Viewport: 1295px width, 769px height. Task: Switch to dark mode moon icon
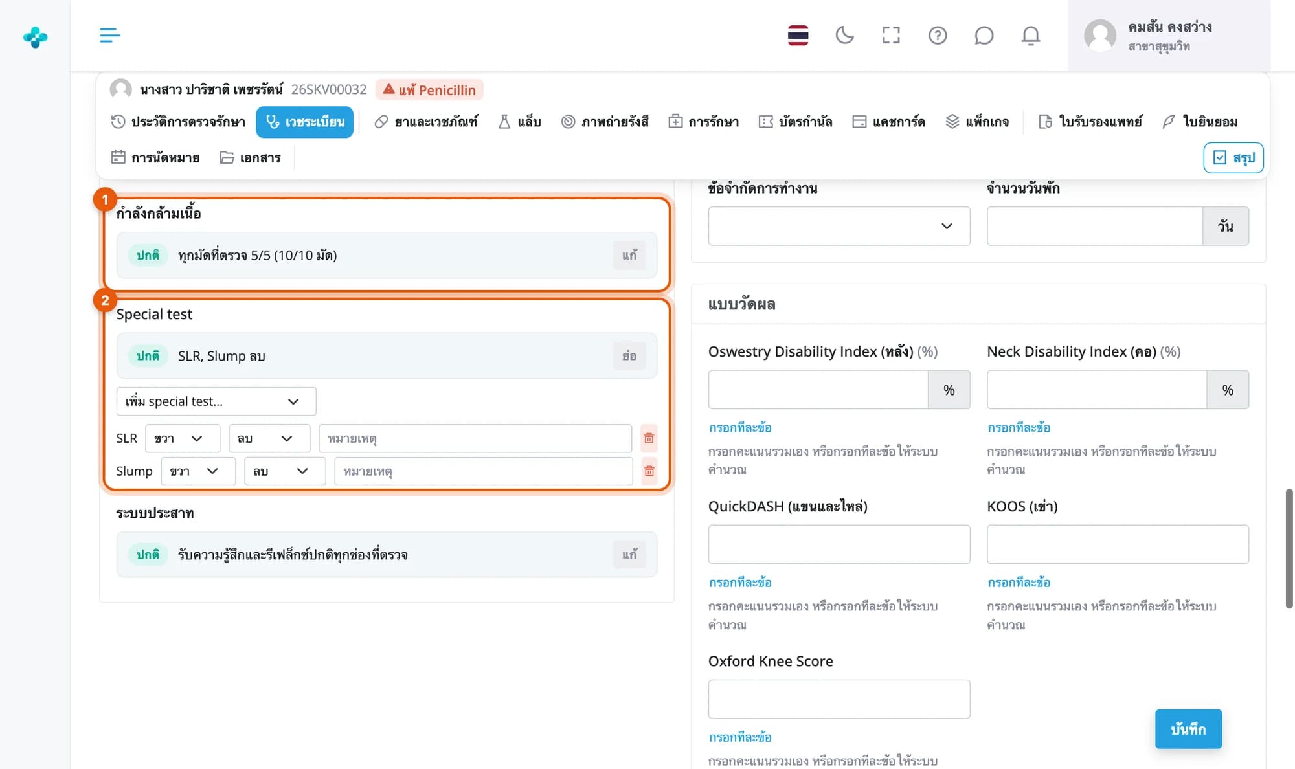844,35
